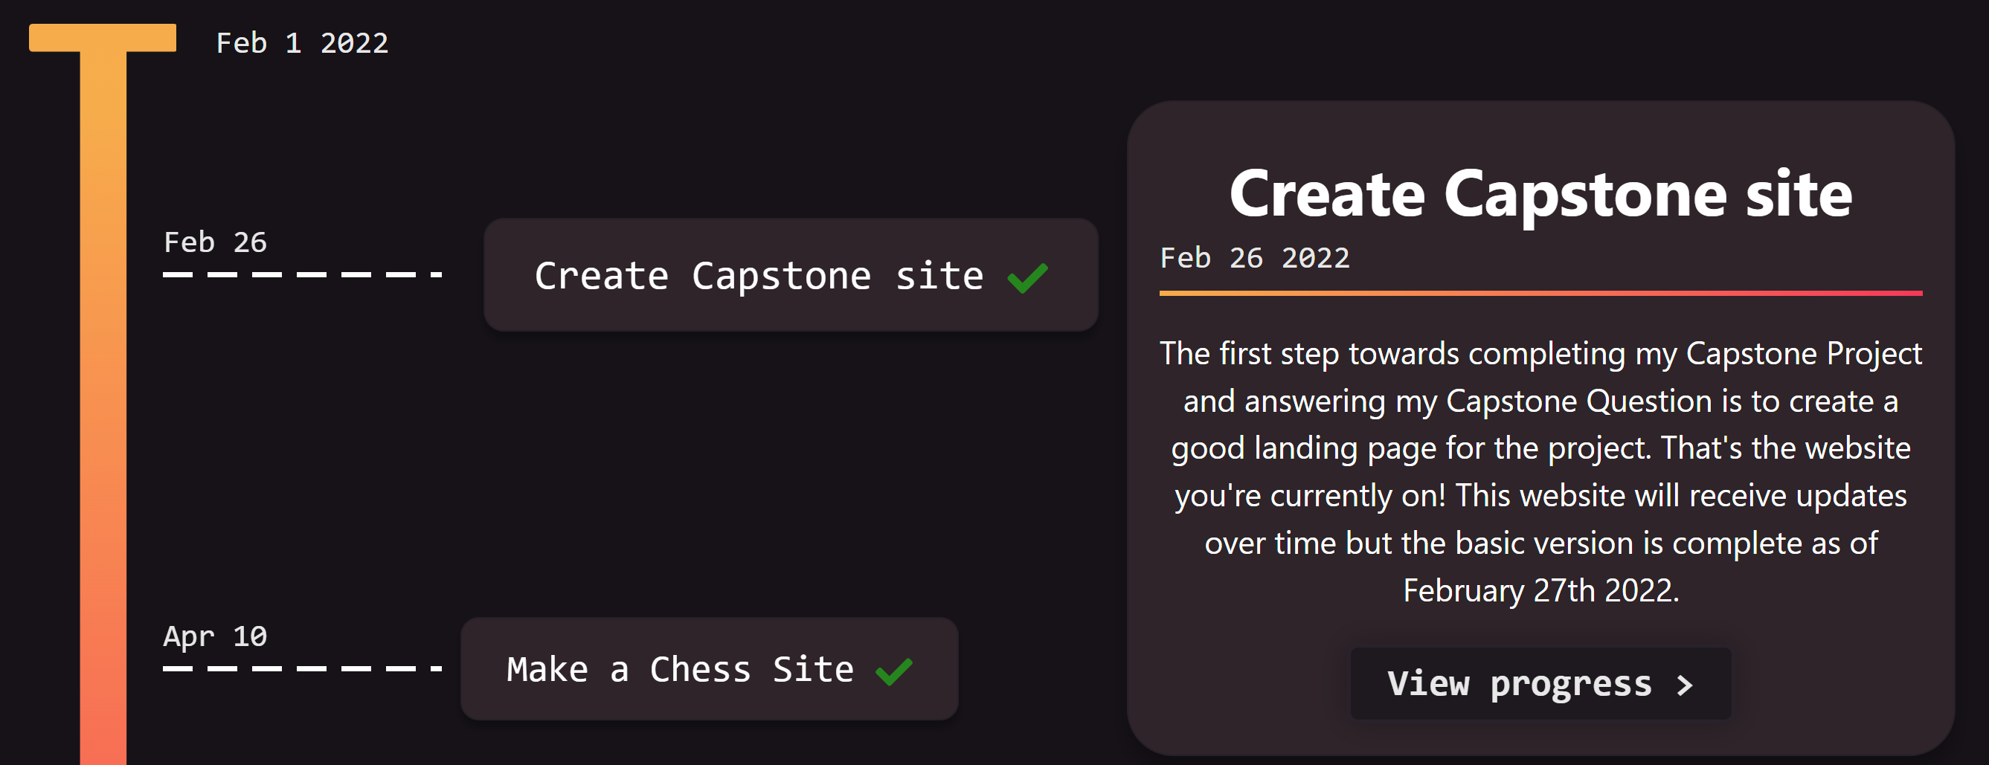
Task: Click the Feb 26 2022 date in details panel
Action: pyautogui.click(x=1255, y=258)
